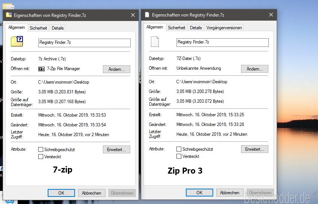Image resolution: width=318 pixels, height=204 pixels.
Task: Open Details tab in right dialog
Action: pyautogui.click(x=196, y=28)
